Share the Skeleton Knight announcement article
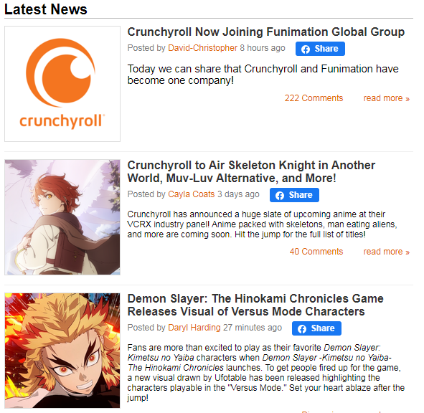This screenshot has width=424, height=413. tap(294, 195)
